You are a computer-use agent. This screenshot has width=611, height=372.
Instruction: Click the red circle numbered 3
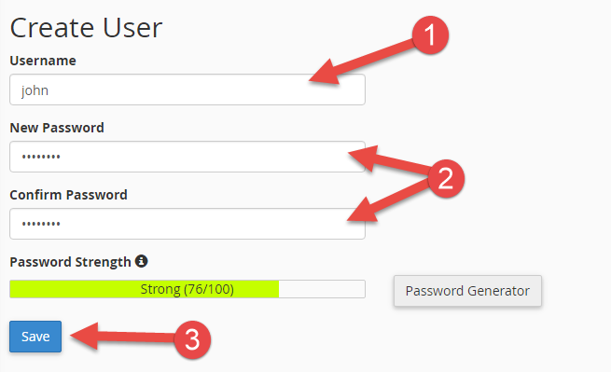[x=192, y=339]
